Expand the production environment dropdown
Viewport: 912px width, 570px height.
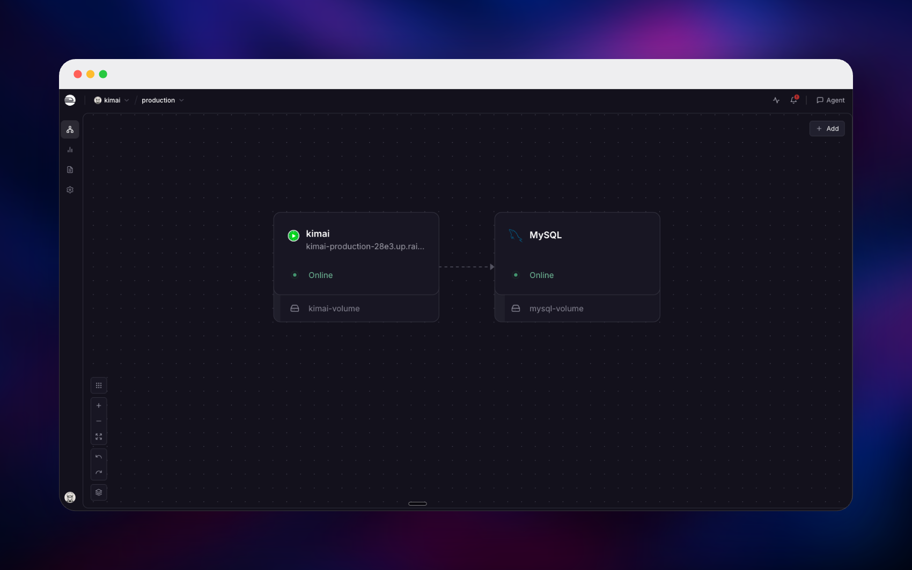point(163,100)
